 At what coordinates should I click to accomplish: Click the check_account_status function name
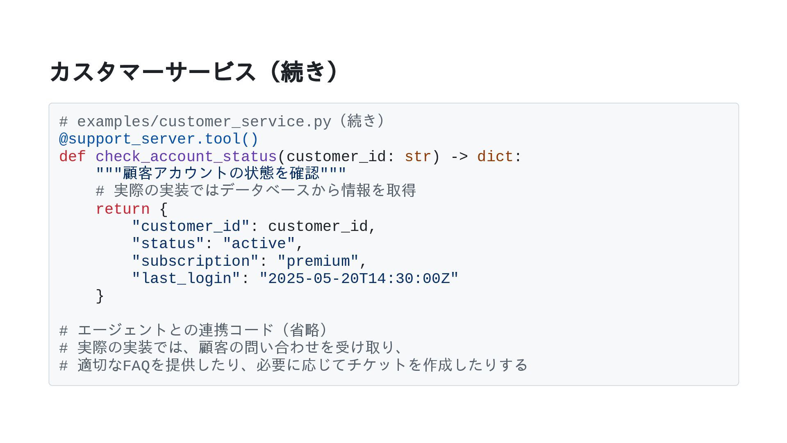[x=186, y=157]
